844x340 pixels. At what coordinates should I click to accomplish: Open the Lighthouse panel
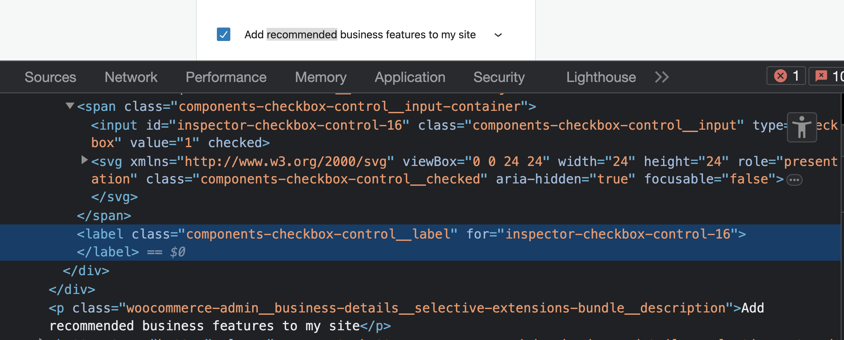pos(601,77)
